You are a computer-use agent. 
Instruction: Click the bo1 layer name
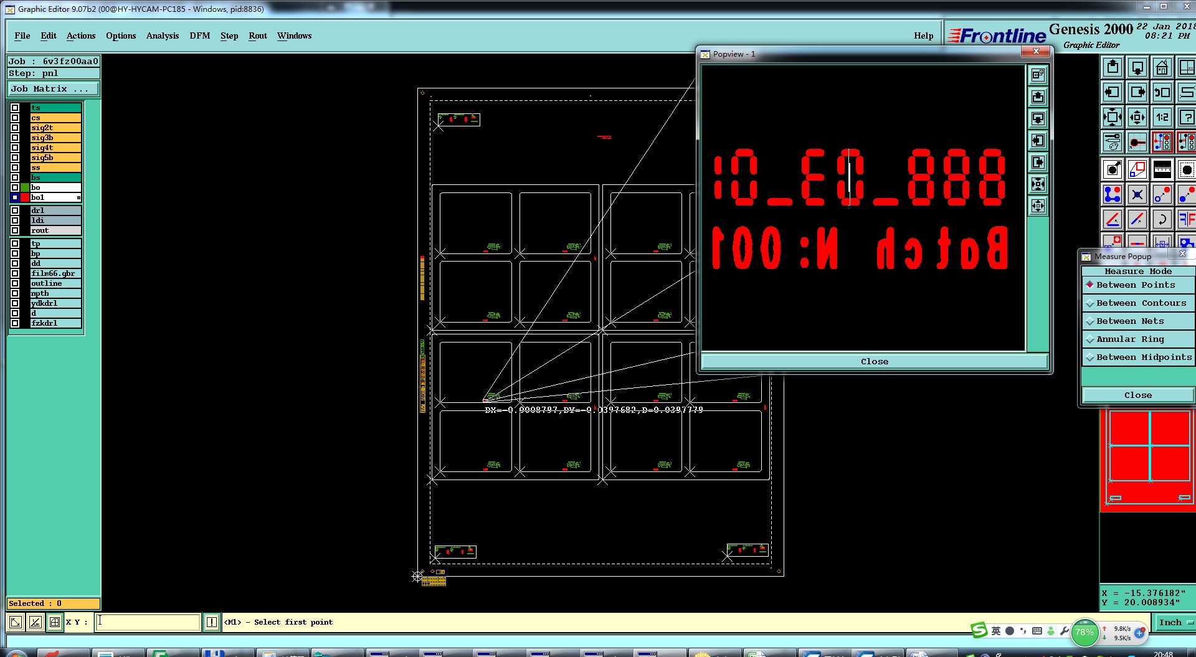pyautogui.click(x=55, y=197)
